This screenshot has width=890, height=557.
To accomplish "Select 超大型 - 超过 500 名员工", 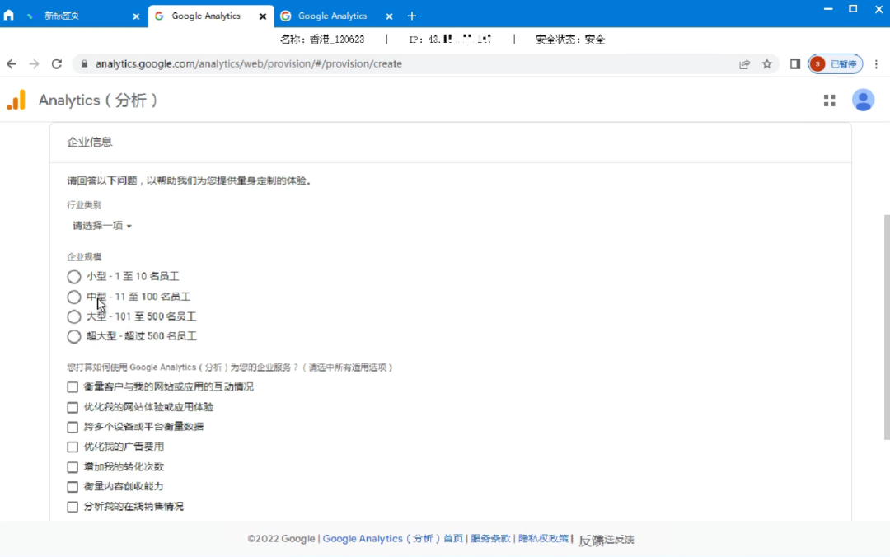I will pyautogui.click(x=74, y=337).
